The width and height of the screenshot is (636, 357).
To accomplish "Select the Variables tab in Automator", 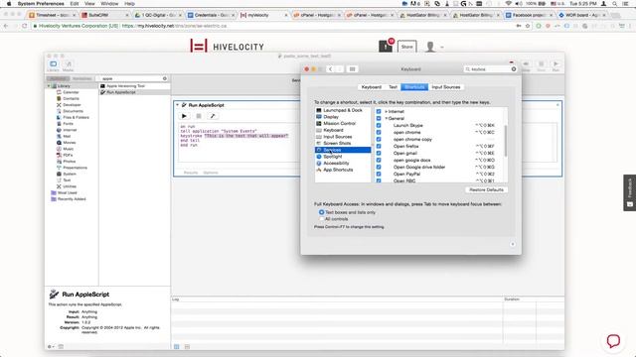I will pos(81,78).
